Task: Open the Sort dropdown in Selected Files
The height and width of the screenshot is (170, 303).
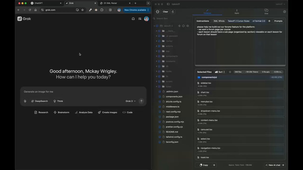Action: click(220, 72)
